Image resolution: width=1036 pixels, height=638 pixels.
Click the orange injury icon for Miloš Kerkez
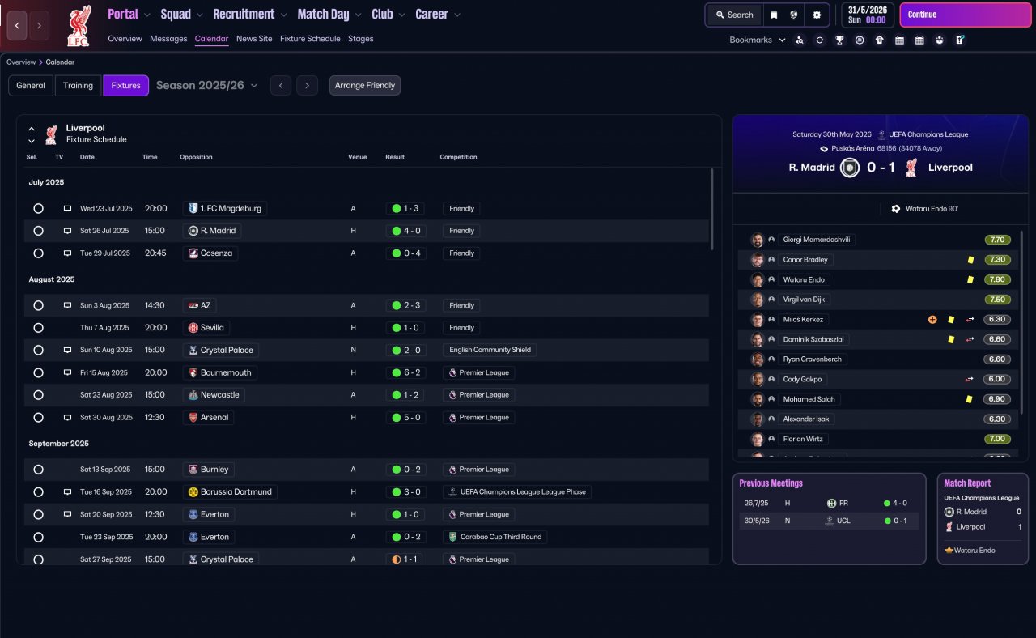(932, 320)
